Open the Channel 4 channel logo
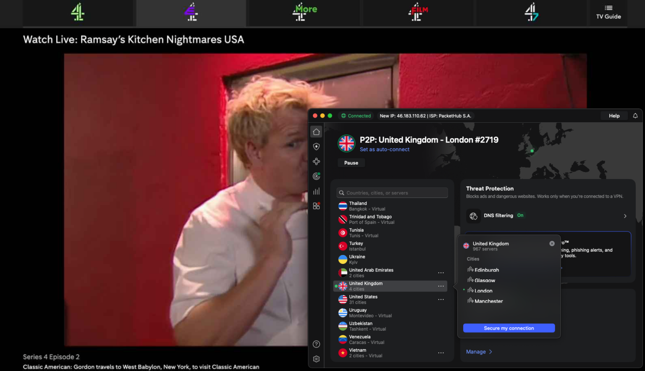The height and width of the screenshot is (371, 645). point(78,13)
